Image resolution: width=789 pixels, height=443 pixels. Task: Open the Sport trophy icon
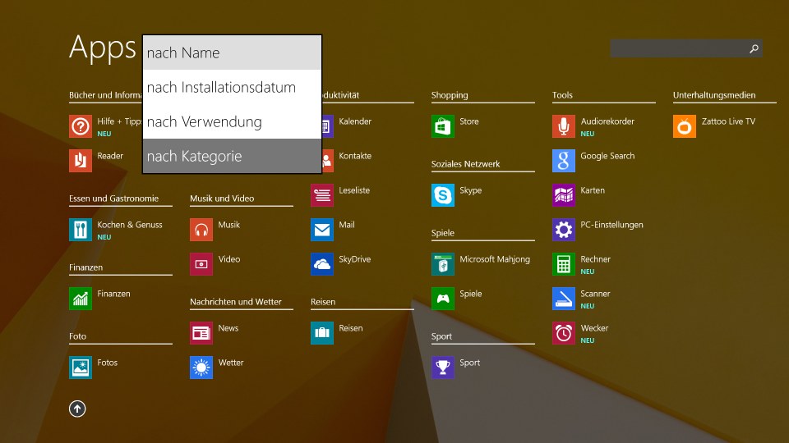click(443, 368)
